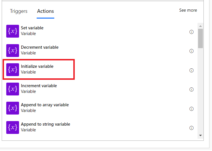View info for Append to array variable
The height and width of the screenshot is (151, 212).
tap(191, 109)
